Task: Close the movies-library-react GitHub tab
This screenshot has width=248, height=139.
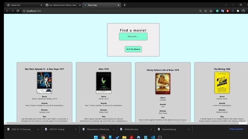Action: pos(80,5)
